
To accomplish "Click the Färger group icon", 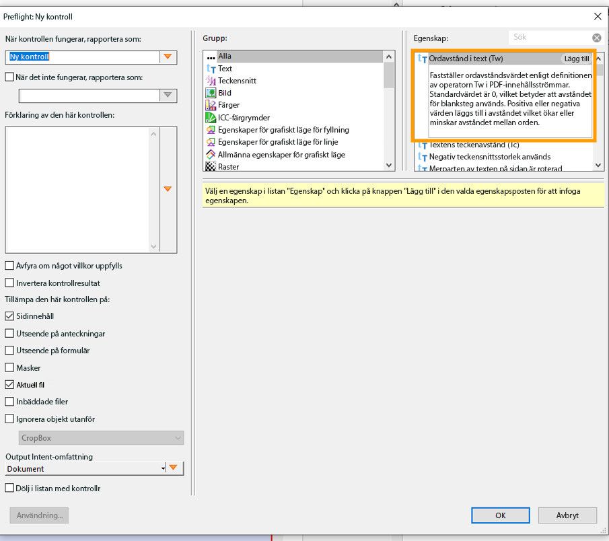I will (211, 105).
